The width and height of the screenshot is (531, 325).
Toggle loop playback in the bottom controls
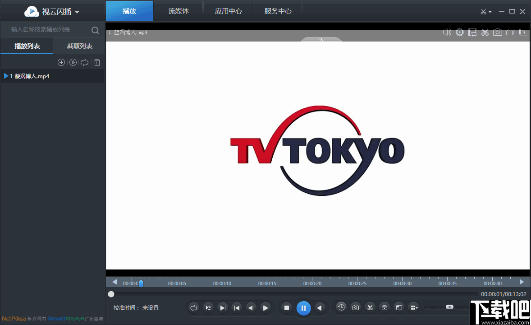pos(194,308)
